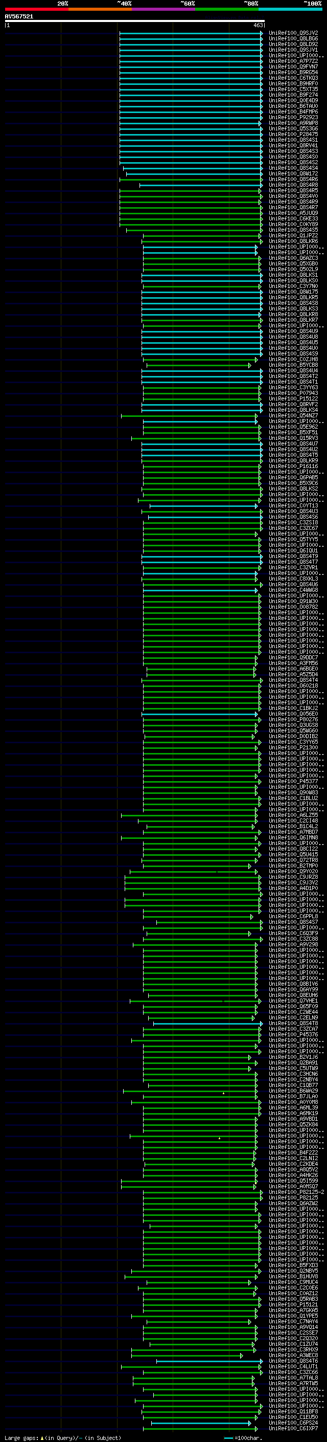Select the UniRef100_Q8S4T6 label
327x1442 pixels.
tap(293, 1361)
